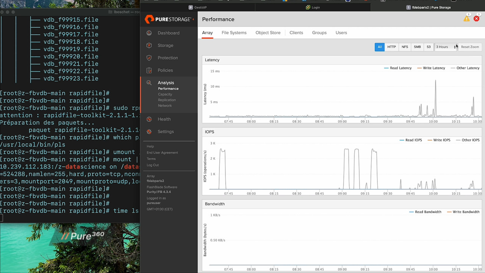Select the S3 protocol filter
The width and height of the screenshot is (485, 273).
point(429,47)
